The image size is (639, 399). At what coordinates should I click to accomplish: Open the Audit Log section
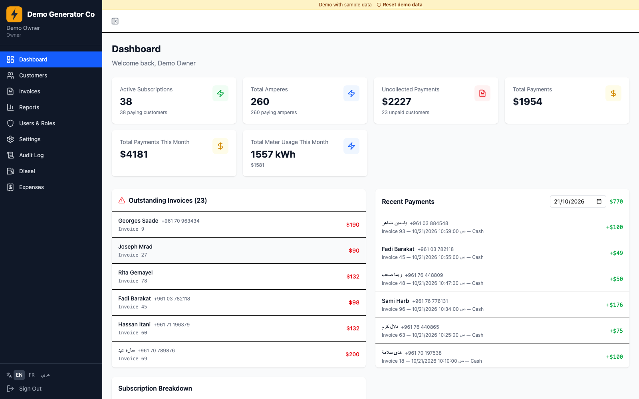coord(51,155)
